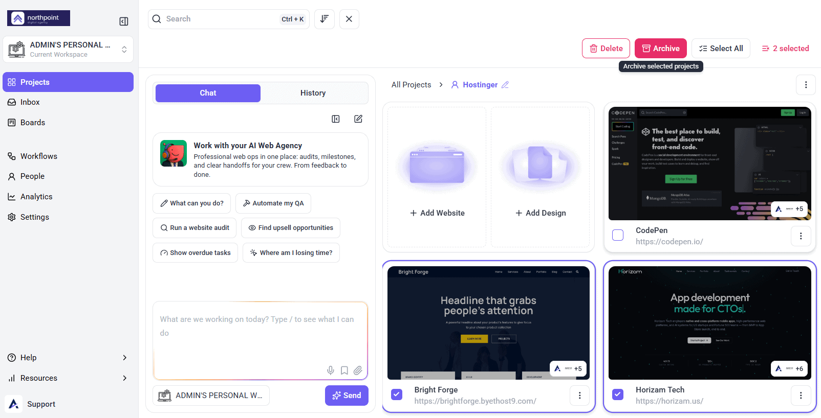Delete the selected projects
The image size is (821, 418).
tap(606, 49)
